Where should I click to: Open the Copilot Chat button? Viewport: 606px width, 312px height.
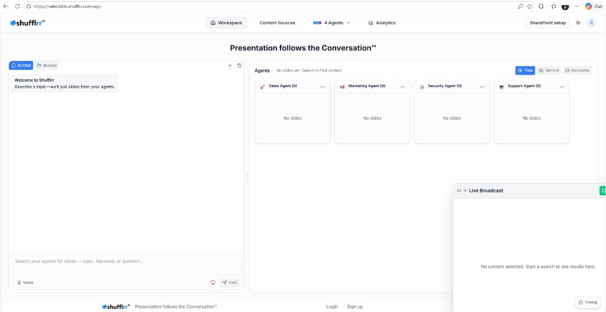(x=593, y=7)
